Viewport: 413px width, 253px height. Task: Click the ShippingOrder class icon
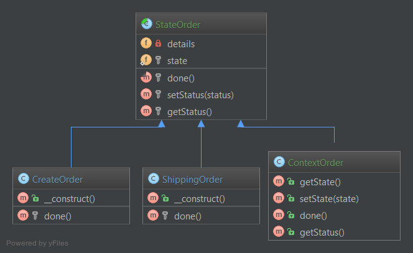(153, 179)
